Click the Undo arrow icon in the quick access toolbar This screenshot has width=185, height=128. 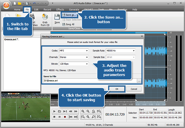(34, 3)
